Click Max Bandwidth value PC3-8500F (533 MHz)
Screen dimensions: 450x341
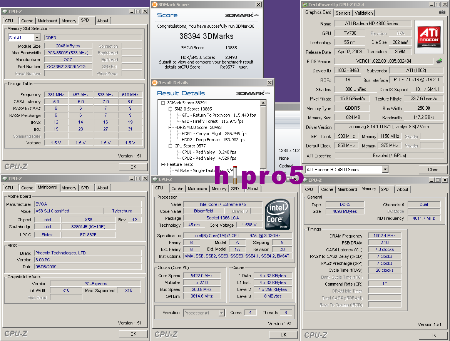pyautogui.click(x=68, y=53)
